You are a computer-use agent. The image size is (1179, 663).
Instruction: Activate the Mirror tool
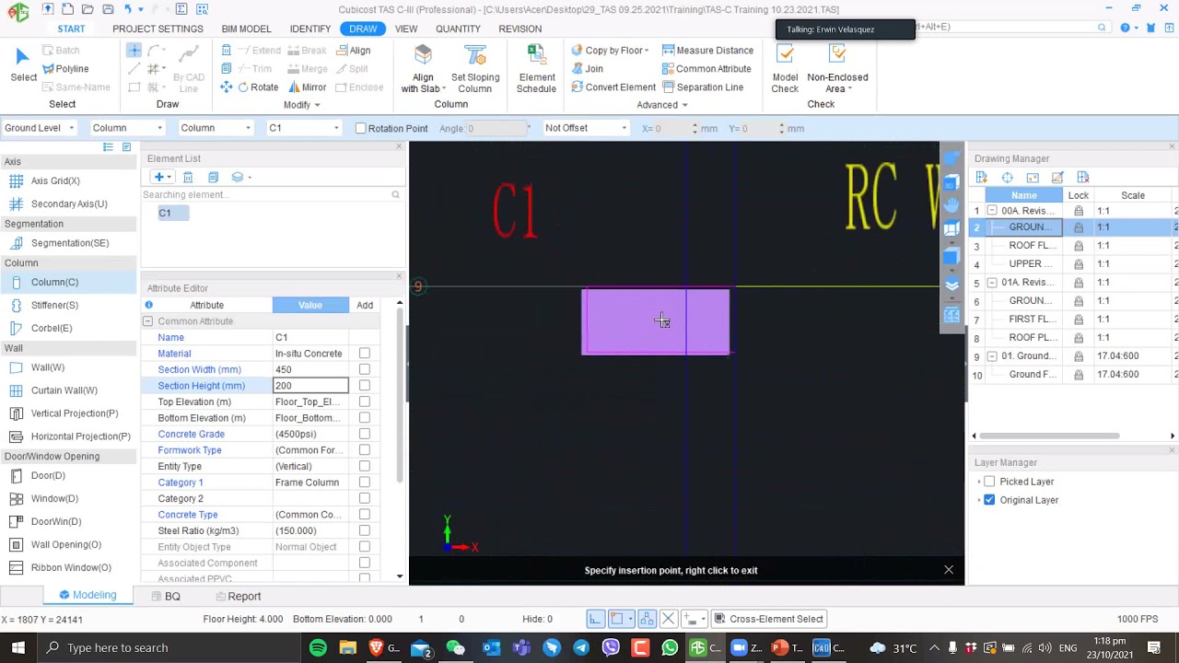pyautogui.click(x=306, y=87)
